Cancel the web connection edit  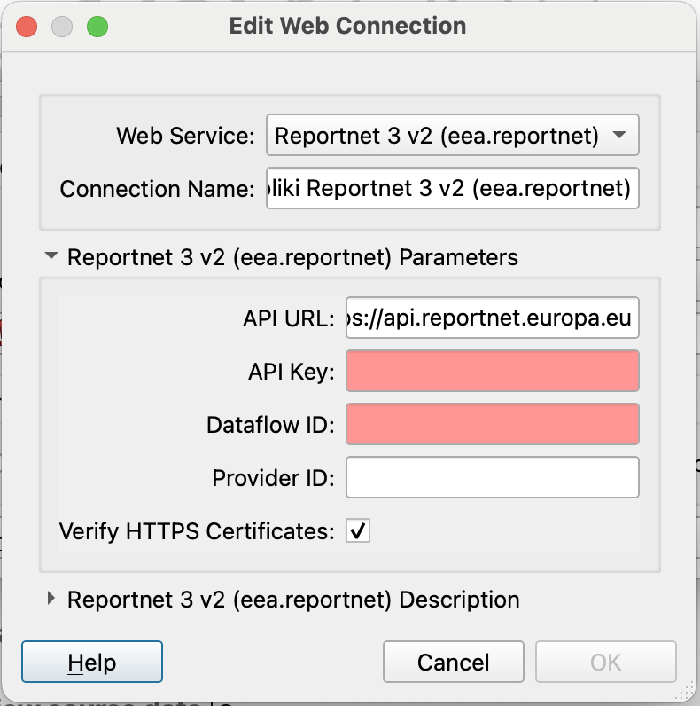454,662
